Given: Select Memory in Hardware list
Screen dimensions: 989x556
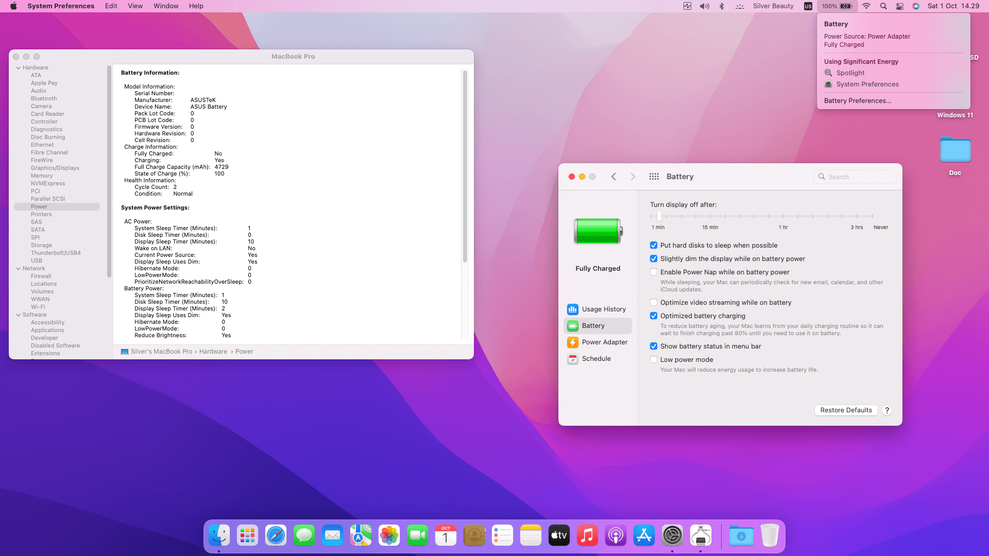Looking at the screenshot, I should coord(42,176).
